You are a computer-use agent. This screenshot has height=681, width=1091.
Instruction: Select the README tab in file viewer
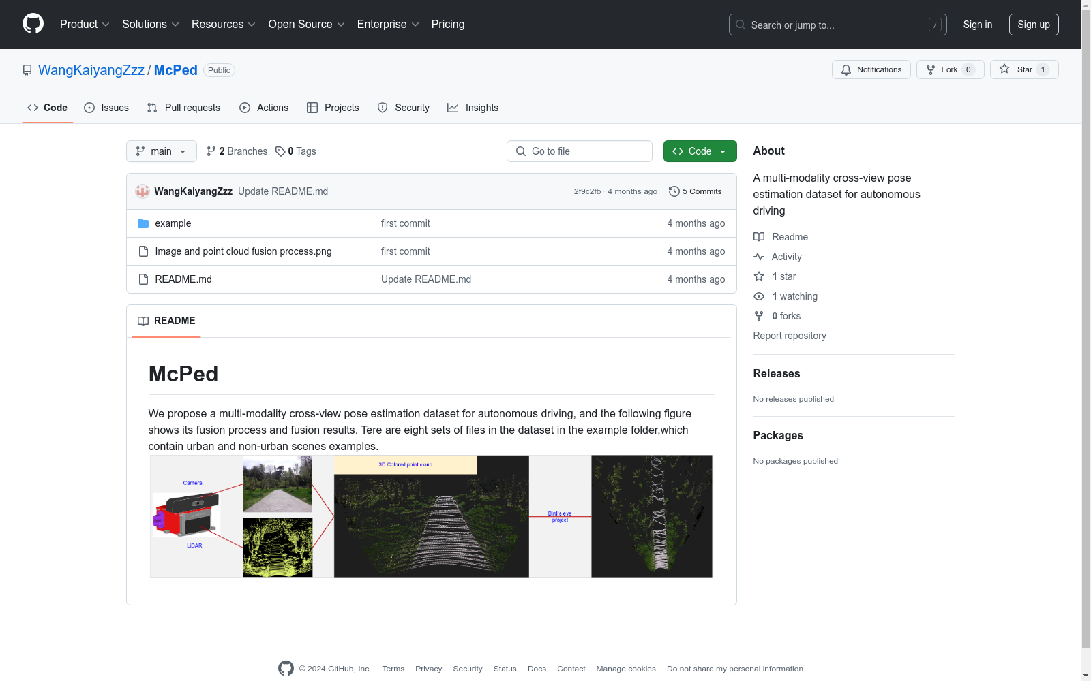[x=166, y=321]
